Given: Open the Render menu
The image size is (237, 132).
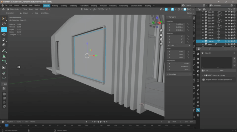Looking at the screenshot, I should point(17,5).
